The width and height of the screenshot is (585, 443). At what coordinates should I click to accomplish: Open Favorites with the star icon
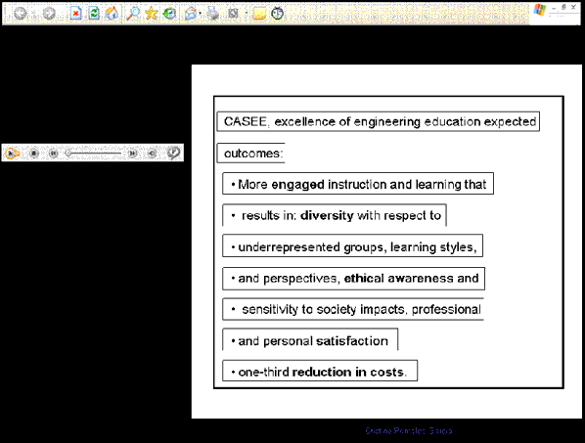[151, 14]
